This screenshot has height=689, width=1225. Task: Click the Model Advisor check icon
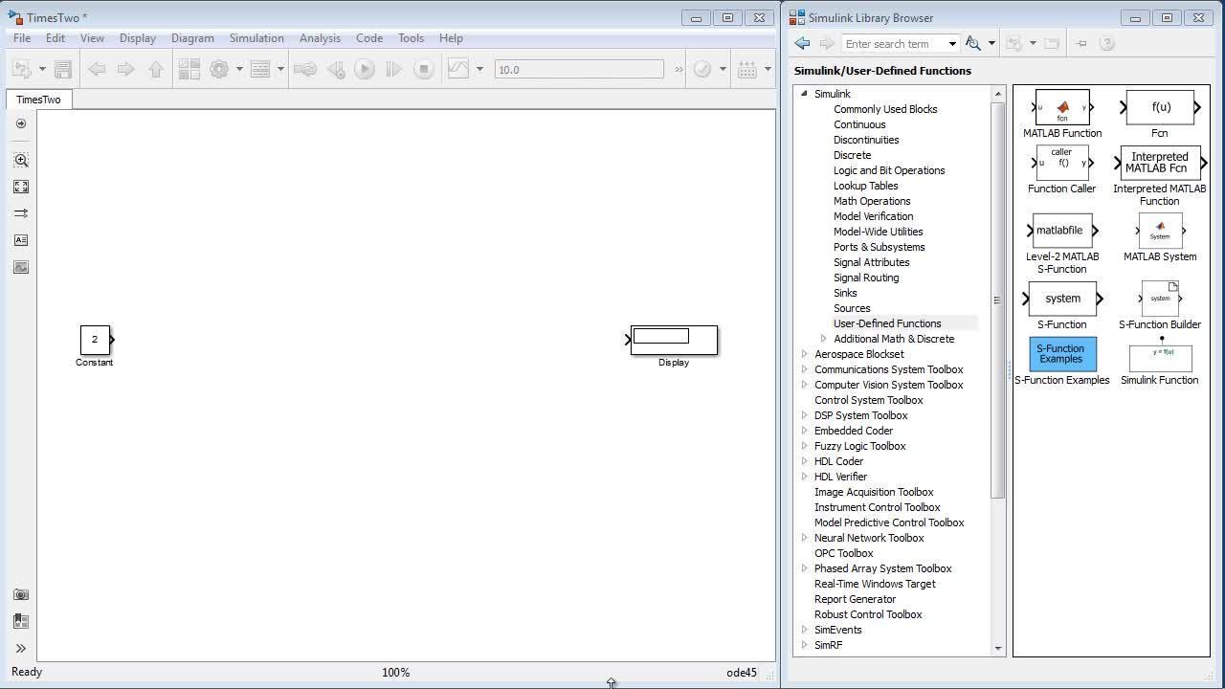[702, 69]
